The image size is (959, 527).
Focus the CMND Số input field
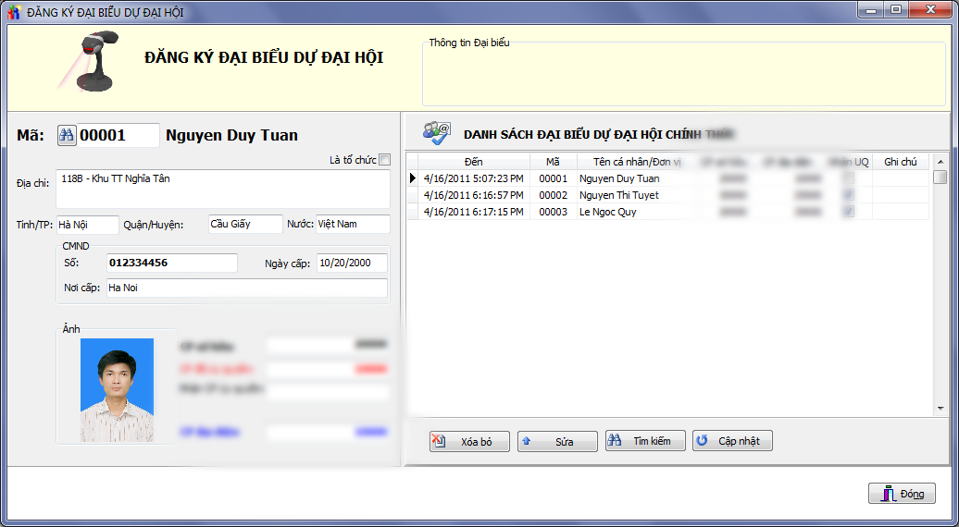172,263
